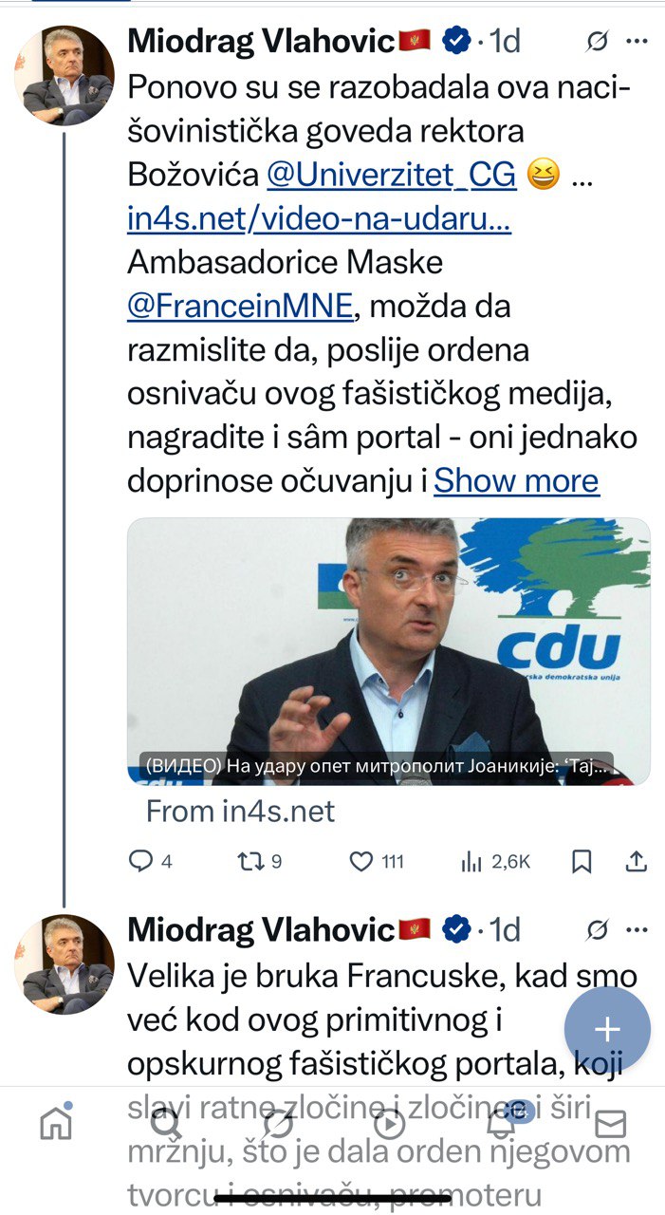Open the in4s.net article preview image
This screenshot has width=665, height=1215.
click(x=389, y=650)
